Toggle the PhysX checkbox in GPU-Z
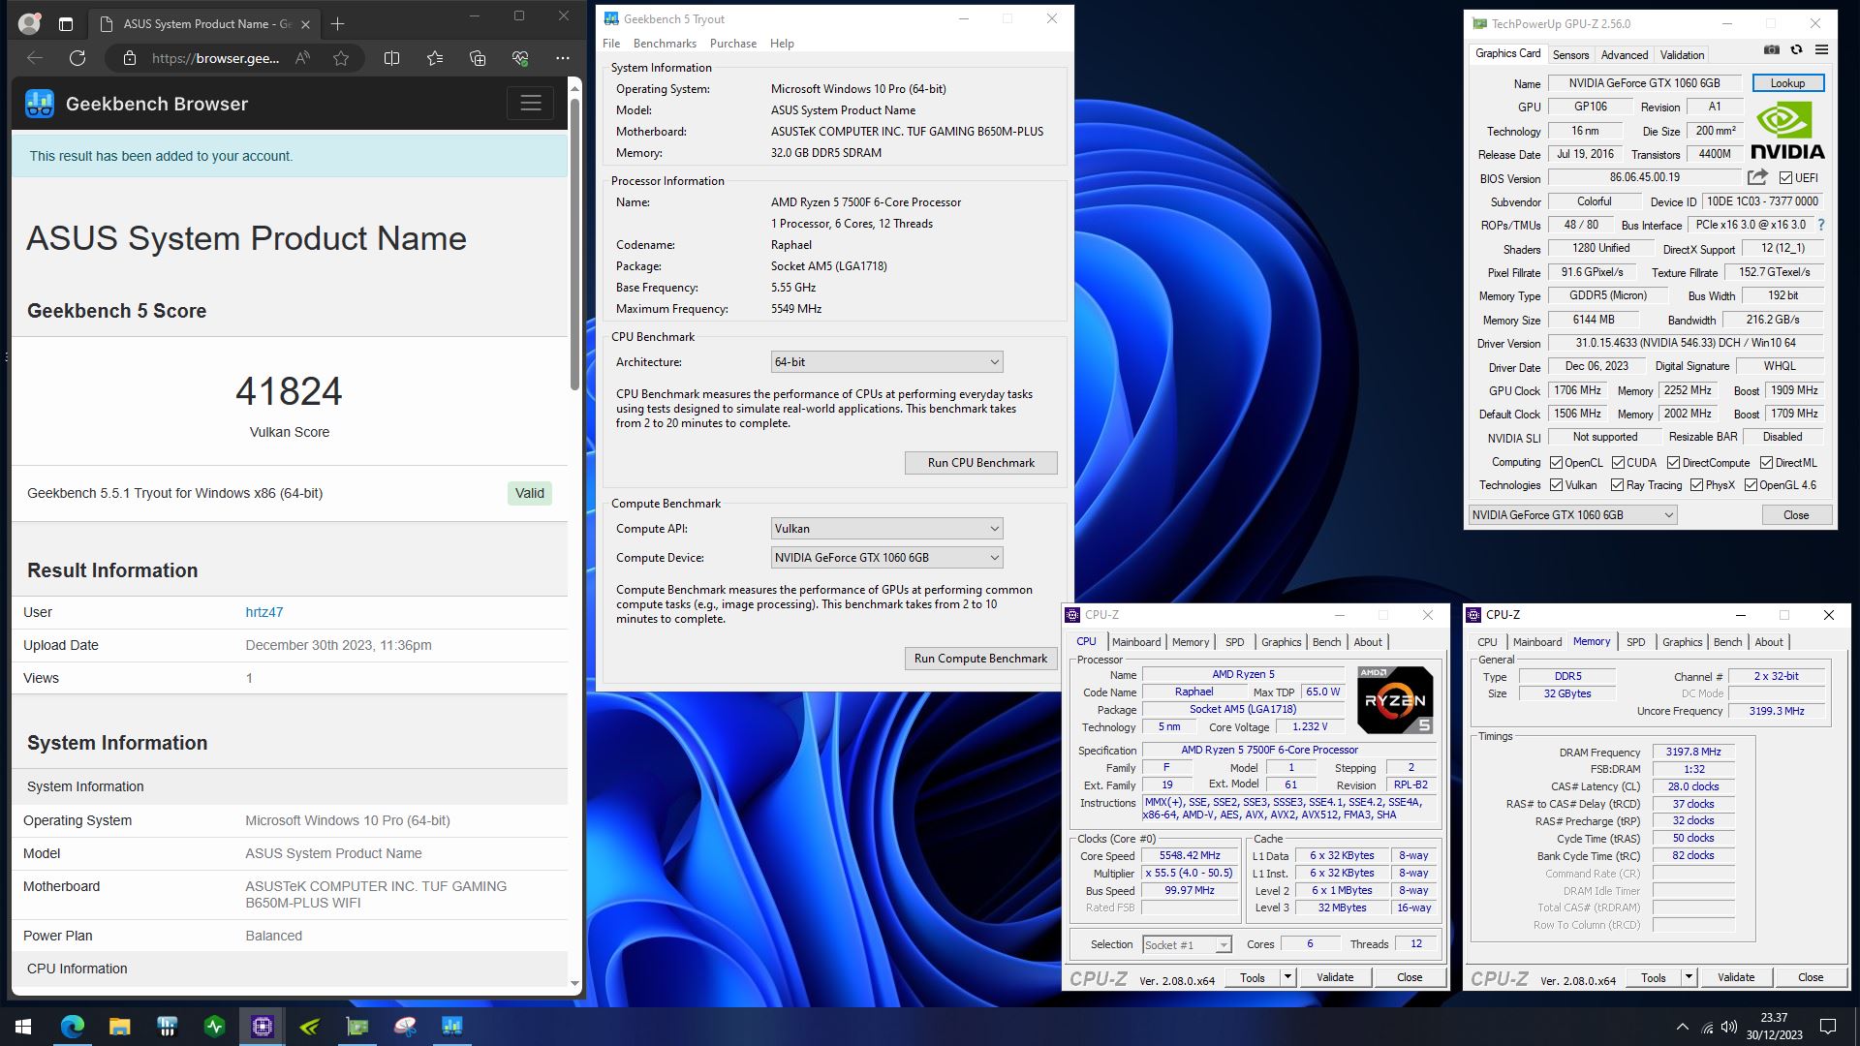1860x1046 pixels. click(x=1696, y=485)
